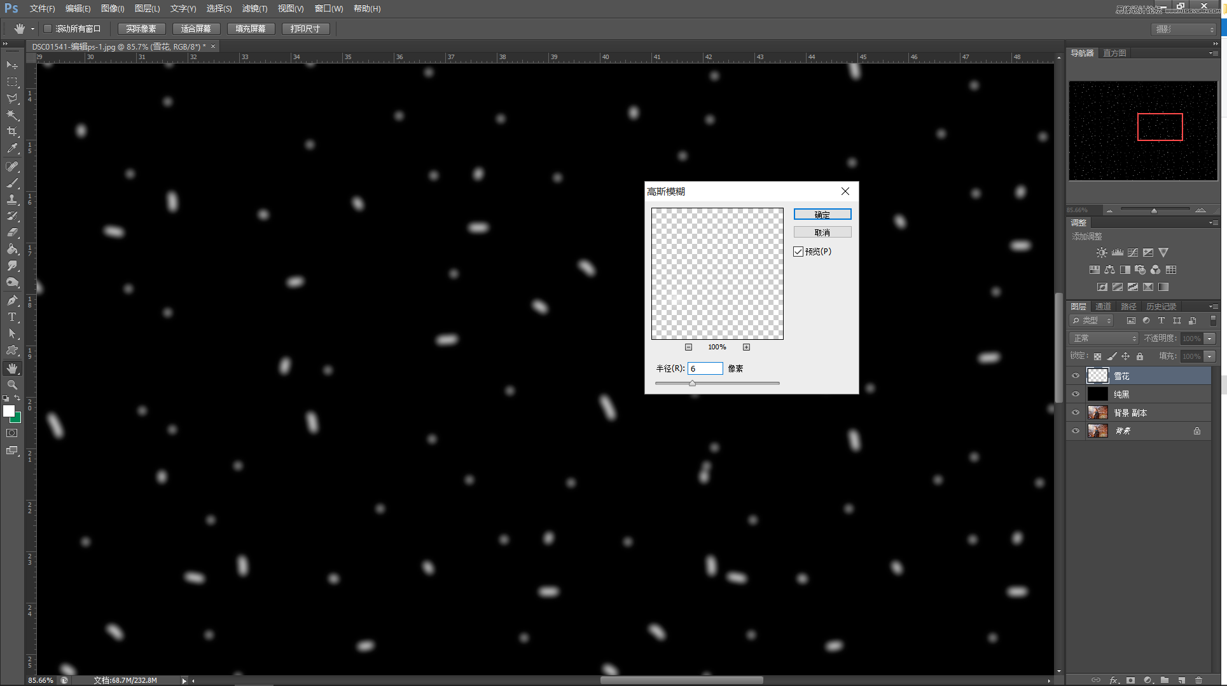This screenshot has width=1227, height=686.
Task: Toggle layer filtering on/off switch
Action: click(1213, 321)
